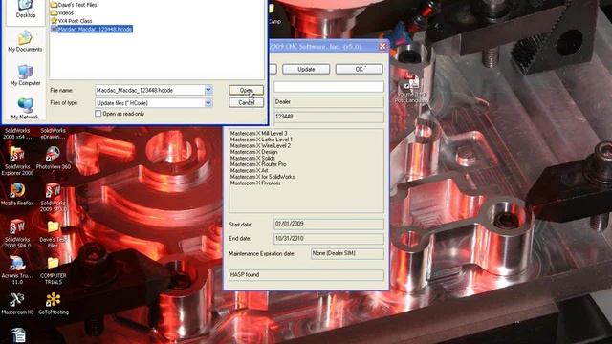Launch Mastercam X3 desktop icon
This screenshot has height=344, width=612.
pyautogui.click(x=17, y=304)
